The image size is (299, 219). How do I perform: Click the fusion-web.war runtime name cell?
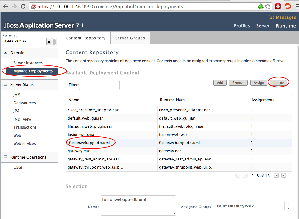[x=173, y=134]
